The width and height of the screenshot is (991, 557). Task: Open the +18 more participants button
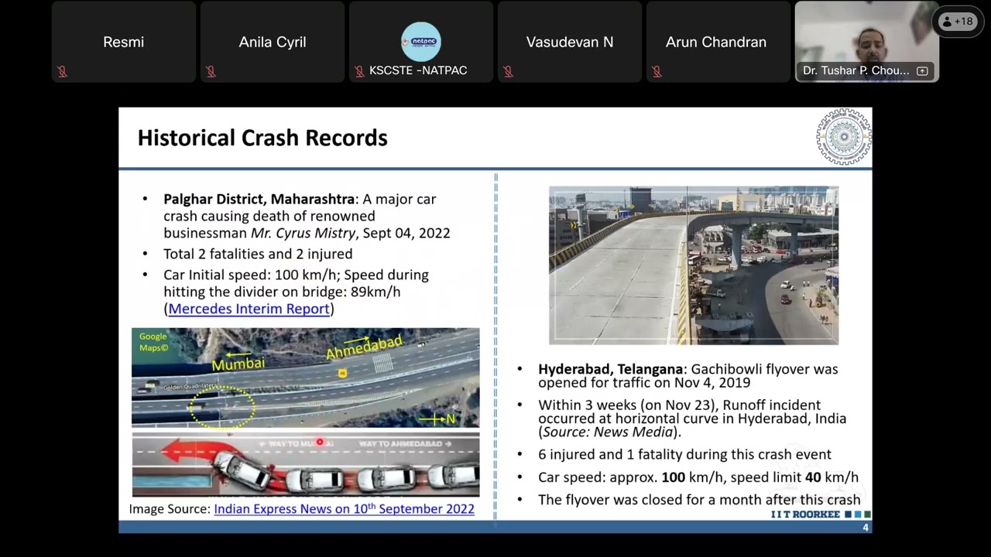pos(957,22)
